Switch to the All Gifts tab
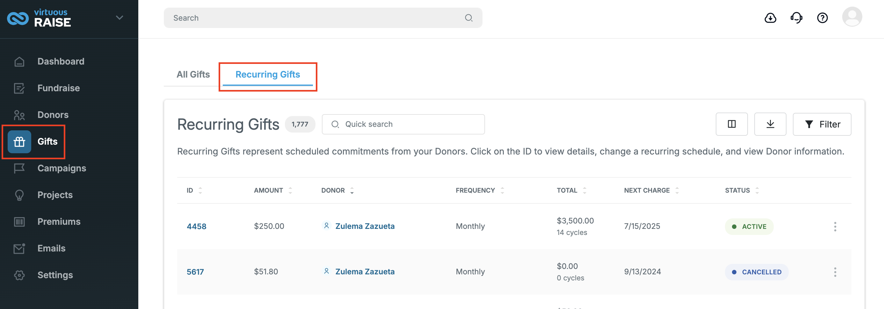The image size is (884, 309). click(193, 75)
